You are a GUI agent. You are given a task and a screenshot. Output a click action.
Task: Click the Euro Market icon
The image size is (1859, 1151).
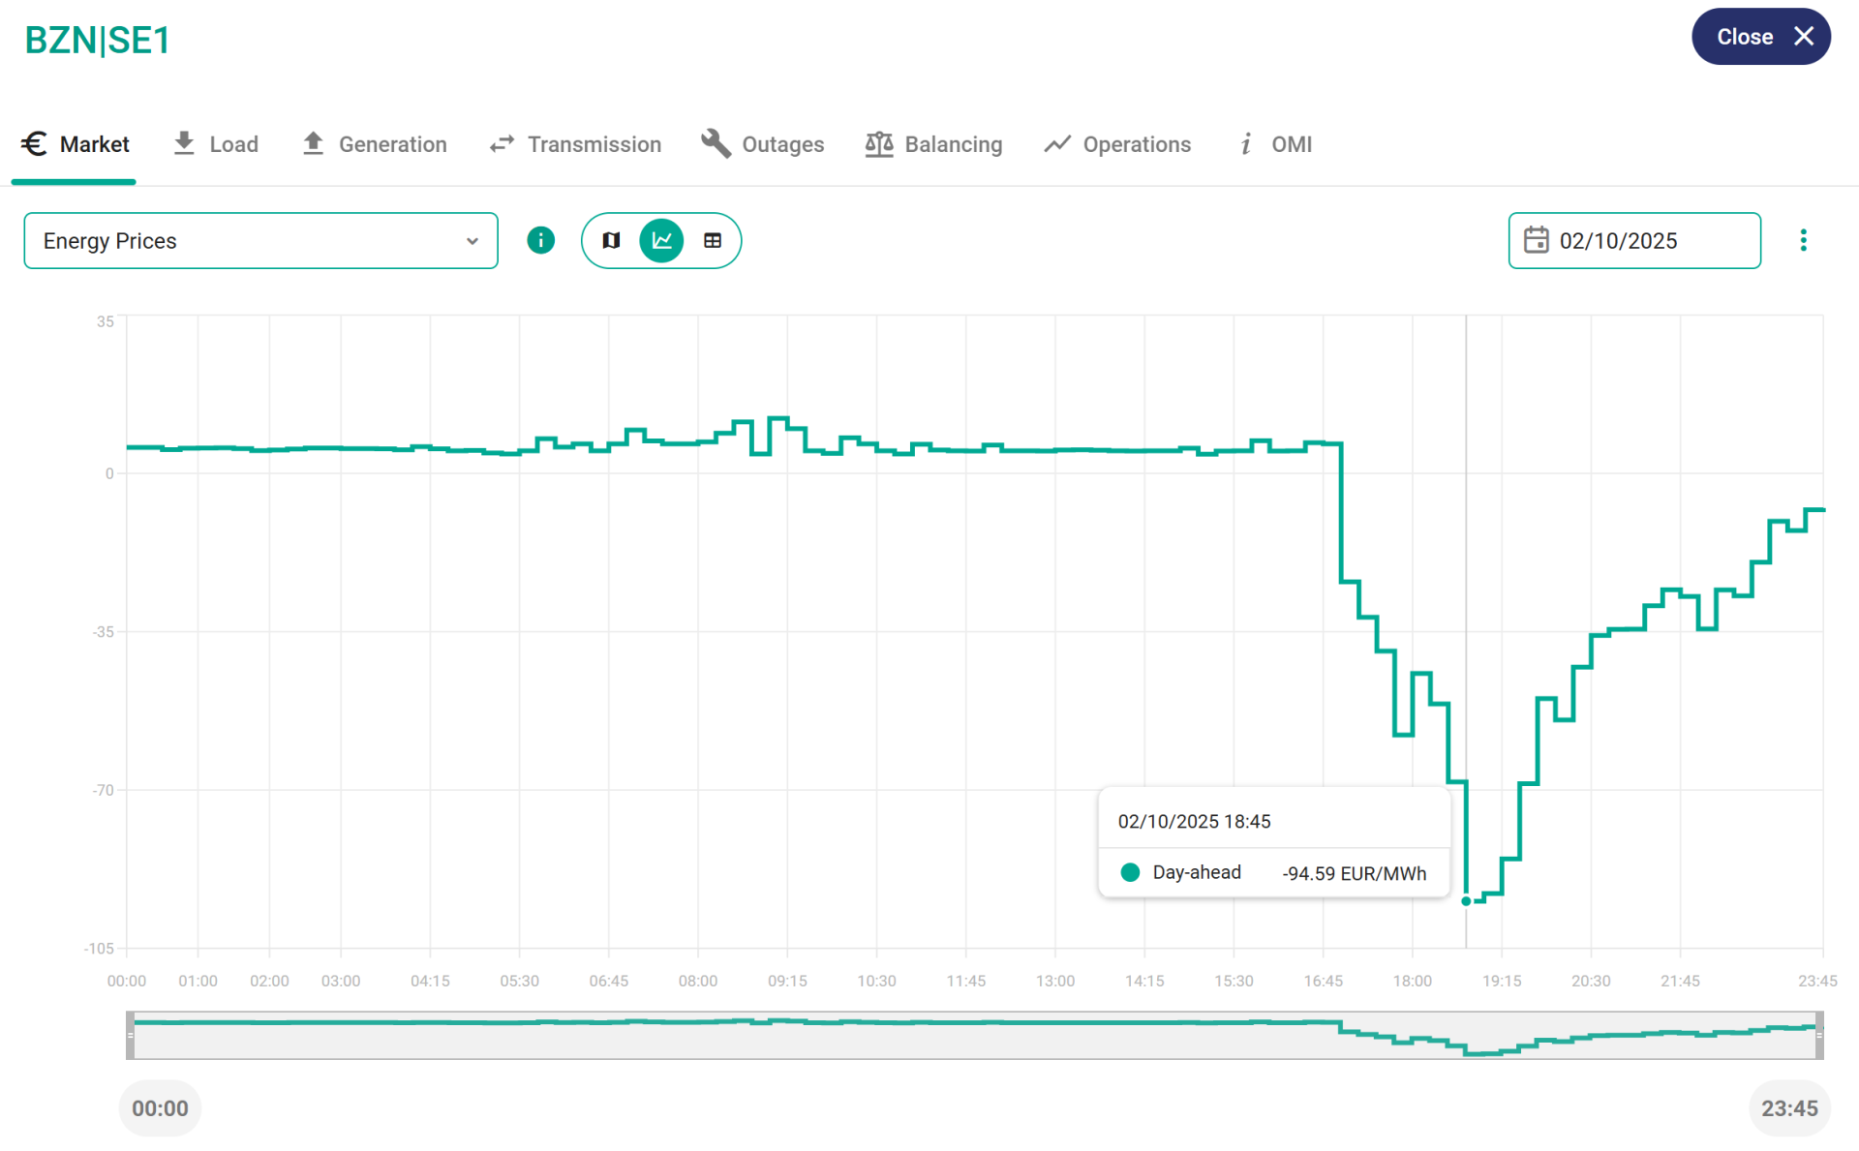click(x=35, y=144)
